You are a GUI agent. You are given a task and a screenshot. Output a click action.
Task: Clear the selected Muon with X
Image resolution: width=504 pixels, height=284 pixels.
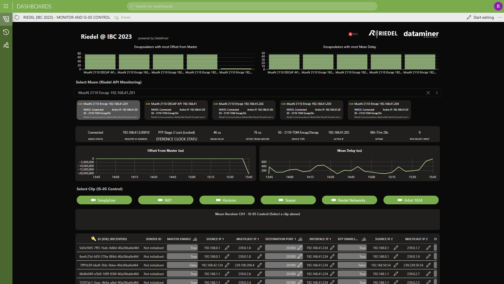[x=428, y=93]
